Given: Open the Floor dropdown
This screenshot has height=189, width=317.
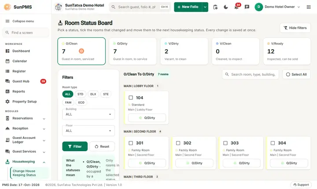Looking at the screenshot, I should (88, 131).
